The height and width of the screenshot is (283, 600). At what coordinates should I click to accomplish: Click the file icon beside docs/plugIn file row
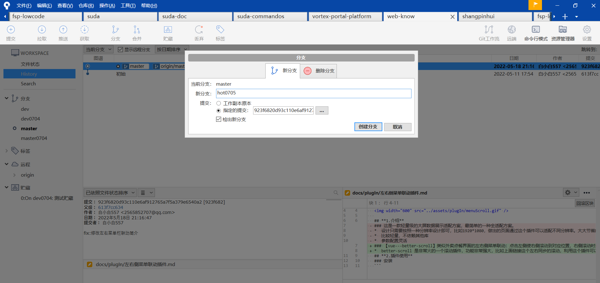tap(89, 264)
